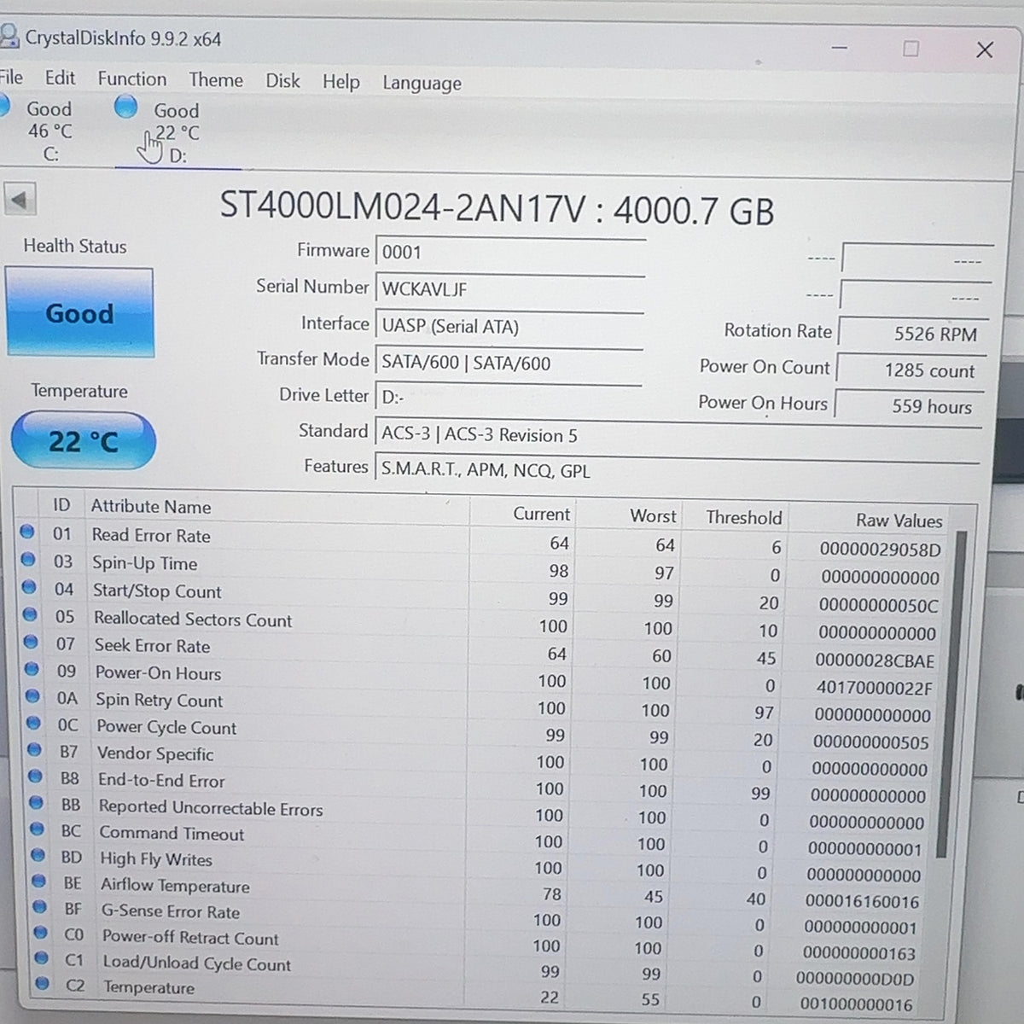Open the Language menu
The width and height of the screenshot is (1024, 1024).
coord(422,83)
